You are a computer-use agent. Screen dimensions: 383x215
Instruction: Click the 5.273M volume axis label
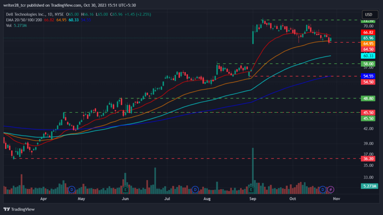369,187
